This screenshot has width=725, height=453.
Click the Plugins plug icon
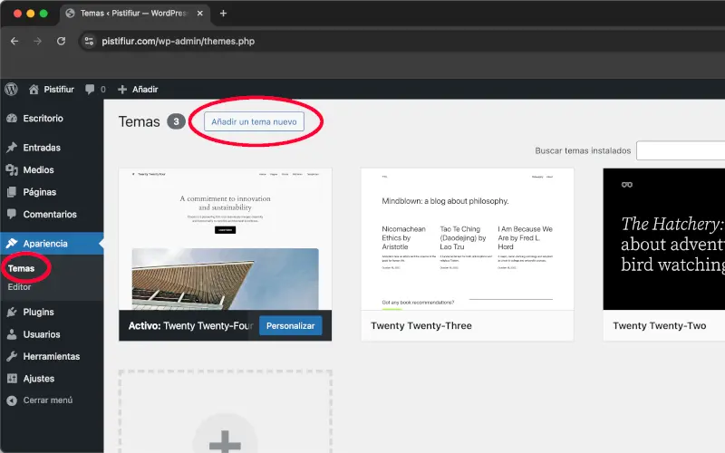[x=12, y=312]
